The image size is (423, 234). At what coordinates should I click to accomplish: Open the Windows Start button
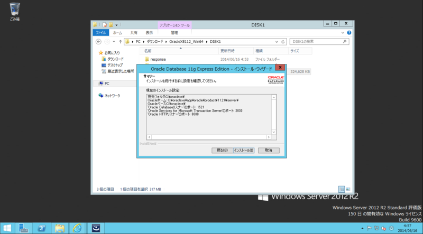[x=7, y=228]
